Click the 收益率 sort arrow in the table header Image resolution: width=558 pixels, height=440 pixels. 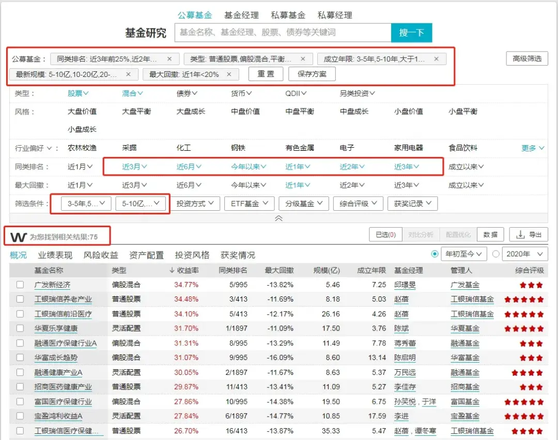pos(172,270)
